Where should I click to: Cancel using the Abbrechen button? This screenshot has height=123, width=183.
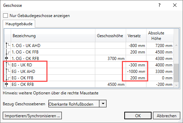pyautogui.click(x=167, y=116)
